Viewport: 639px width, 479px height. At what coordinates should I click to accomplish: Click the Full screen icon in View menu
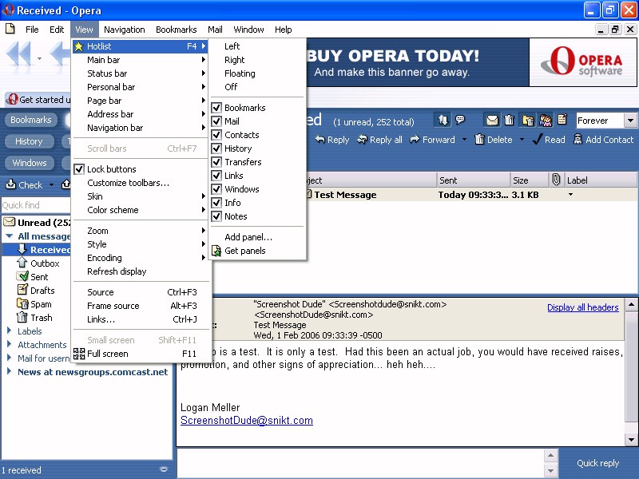point(79,354)
